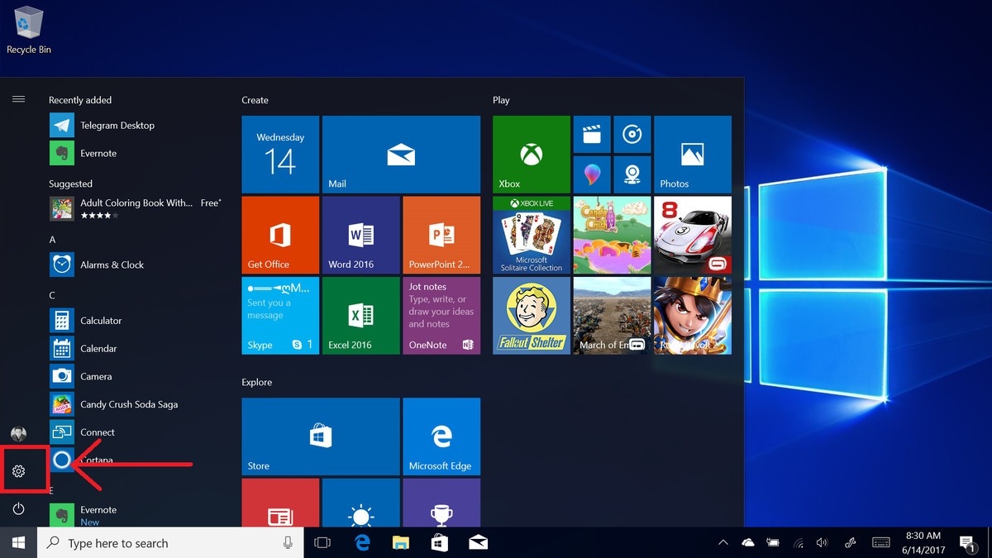Open the PowerPoint 2016 tile

tap(441, 234)
